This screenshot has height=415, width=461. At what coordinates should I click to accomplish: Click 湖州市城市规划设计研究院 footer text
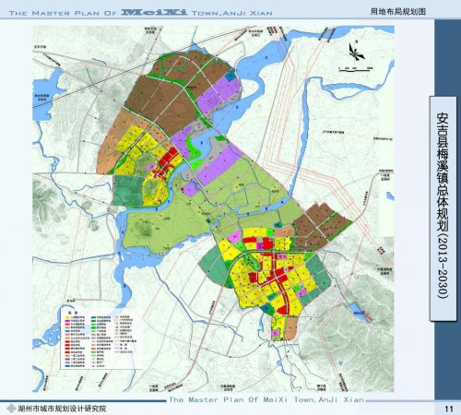pos(62,409)
